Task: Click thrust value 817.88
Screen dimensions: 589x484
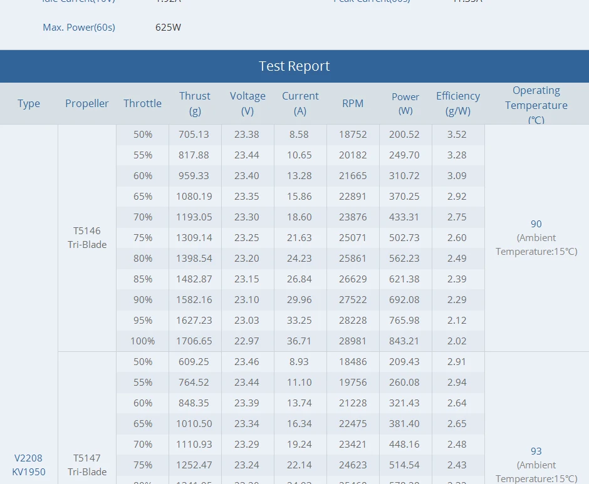Action: [194, 155]
